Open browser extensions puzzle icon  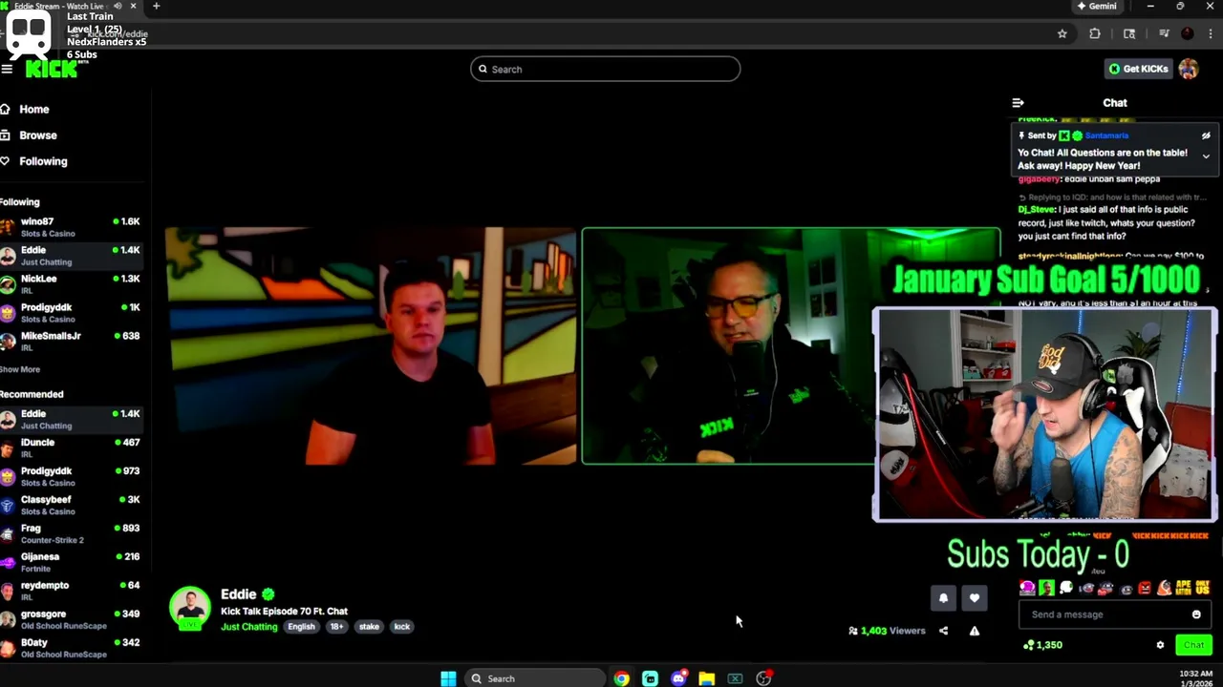tap(1095, 33)
